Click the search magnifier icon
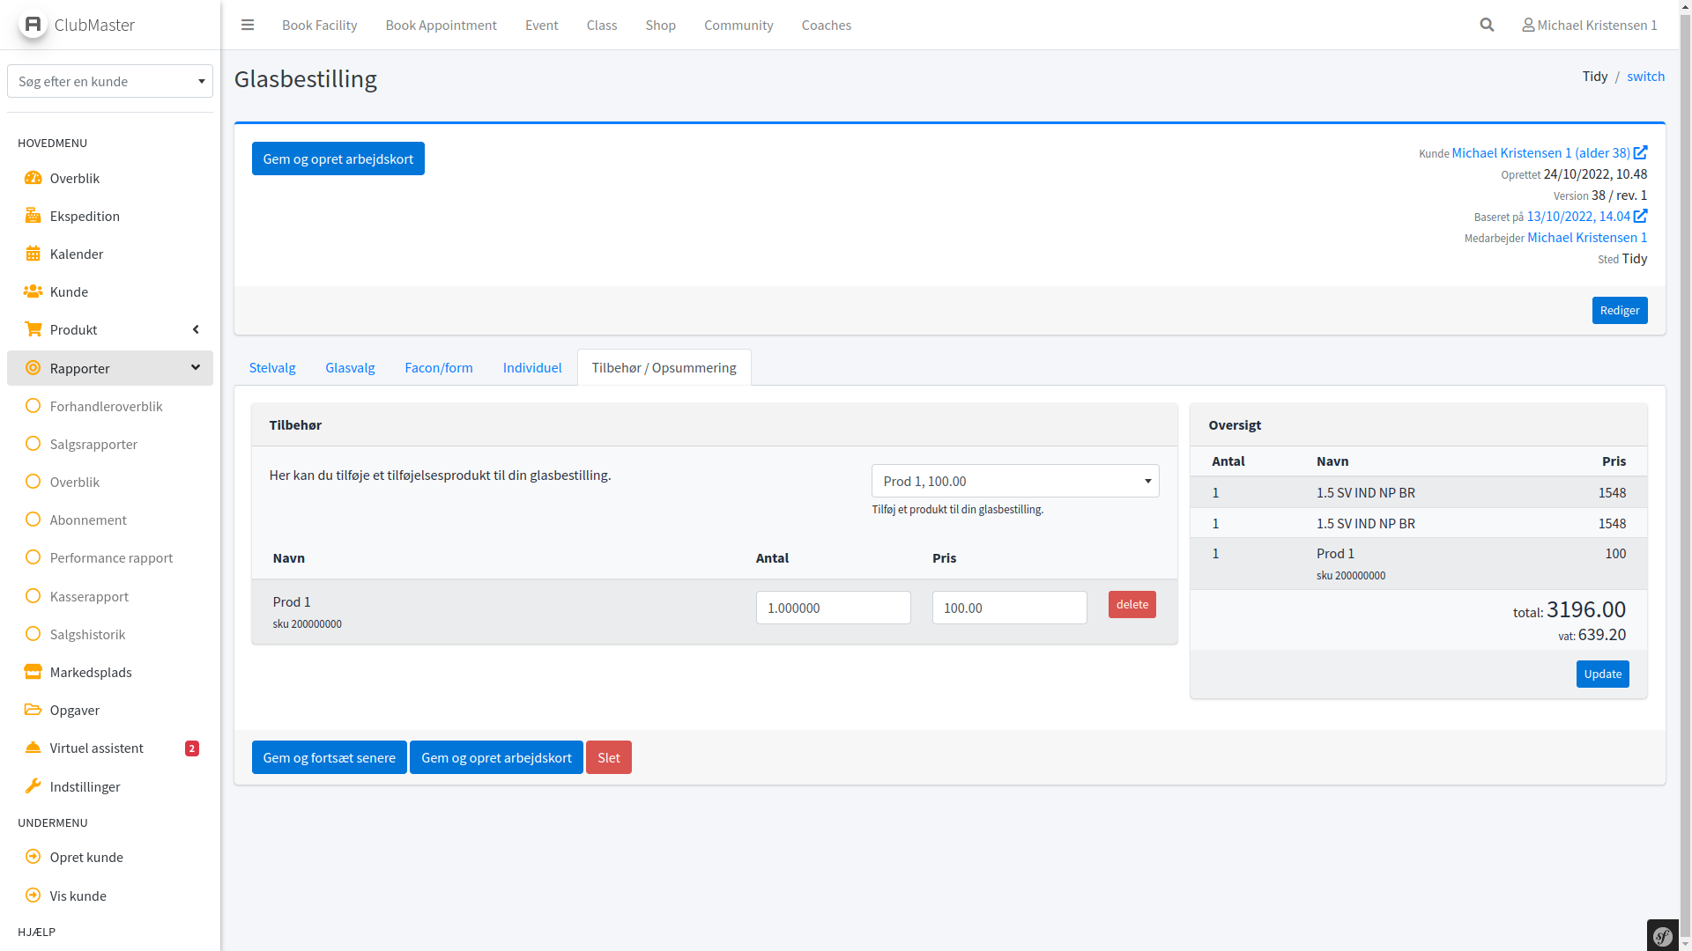Image resolution: width=1692 pixels, height=951 pixels. click(x=1487, y=25)
